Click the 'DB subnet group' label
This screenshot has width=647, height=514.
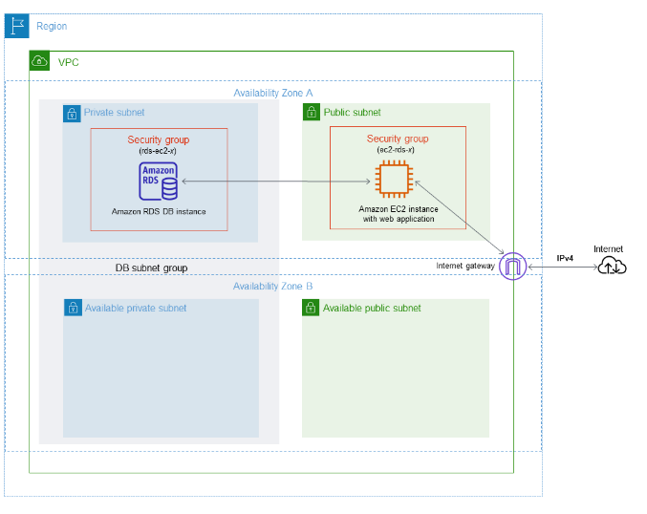(x=151, y=268)
